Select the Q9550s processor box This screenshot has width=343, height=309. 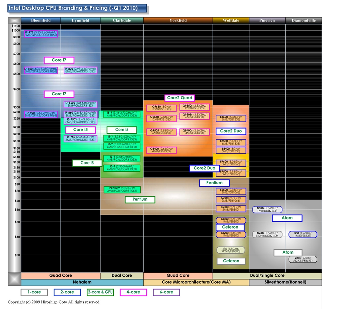click(x=195, y=107)
